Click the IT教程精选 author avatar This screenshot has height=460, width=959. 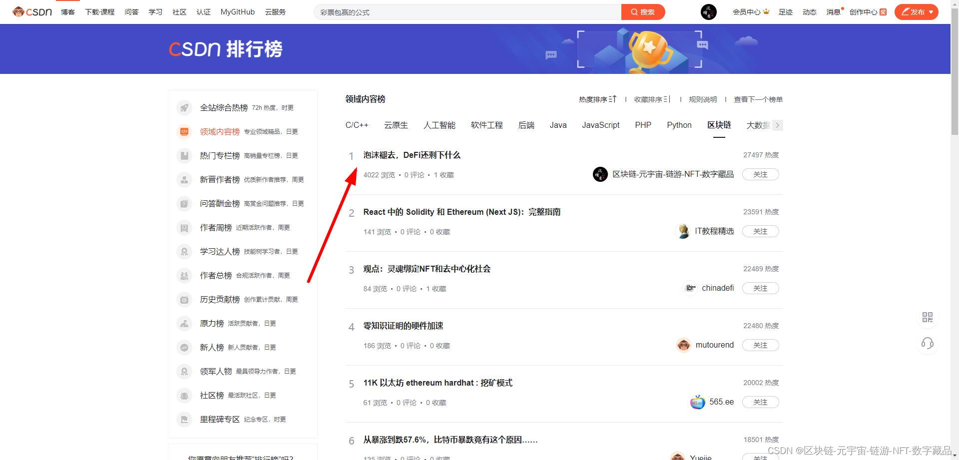pyautogui.click(x=682, y=231)
